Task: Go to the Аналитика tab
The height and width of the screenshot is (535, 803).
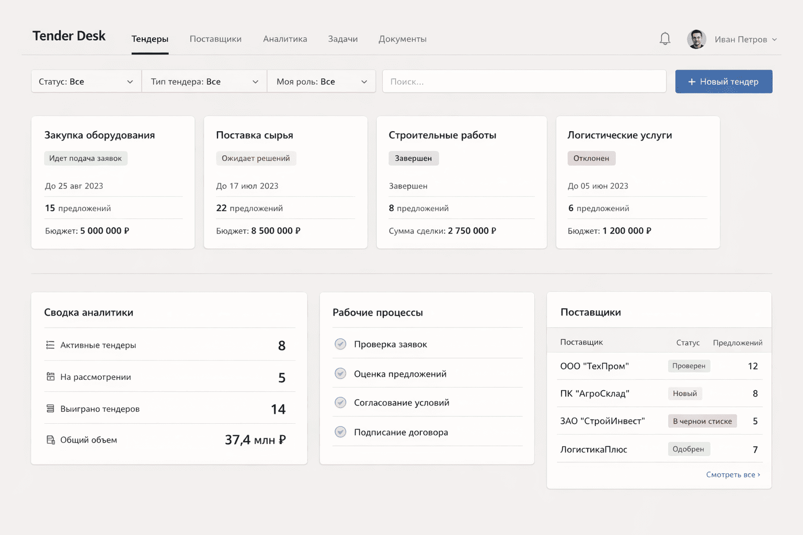Action: pos(285,39)
